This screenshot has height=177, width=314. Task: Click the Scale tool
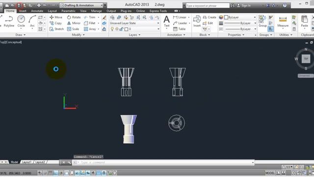[73, 29]
